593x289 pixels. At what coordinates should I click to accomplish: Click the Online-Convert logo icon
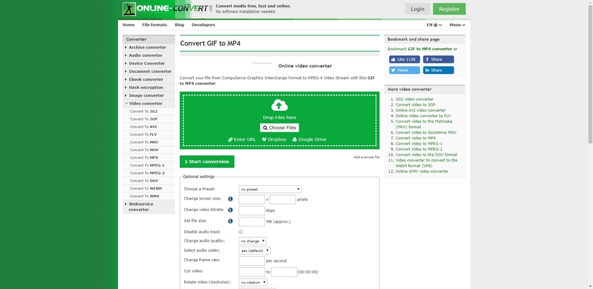[x=128, y=9]
